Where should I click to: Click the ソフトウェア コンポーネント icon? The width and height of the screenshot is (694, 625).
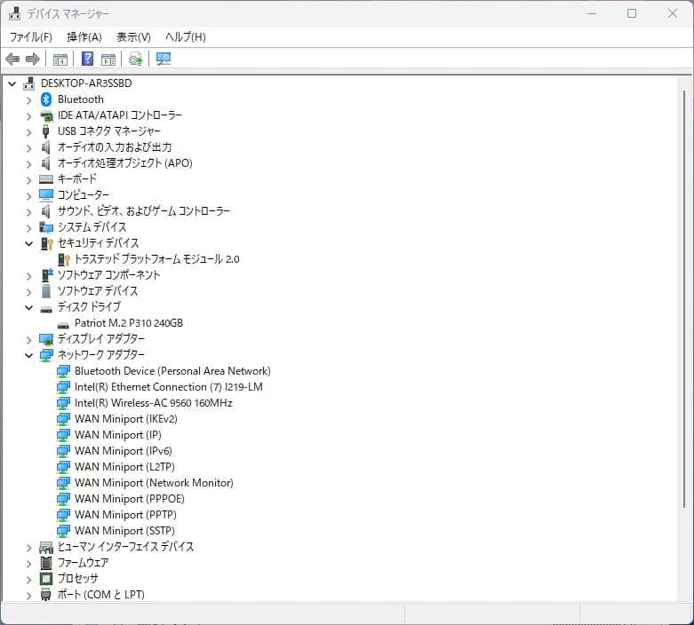(47, 275)
